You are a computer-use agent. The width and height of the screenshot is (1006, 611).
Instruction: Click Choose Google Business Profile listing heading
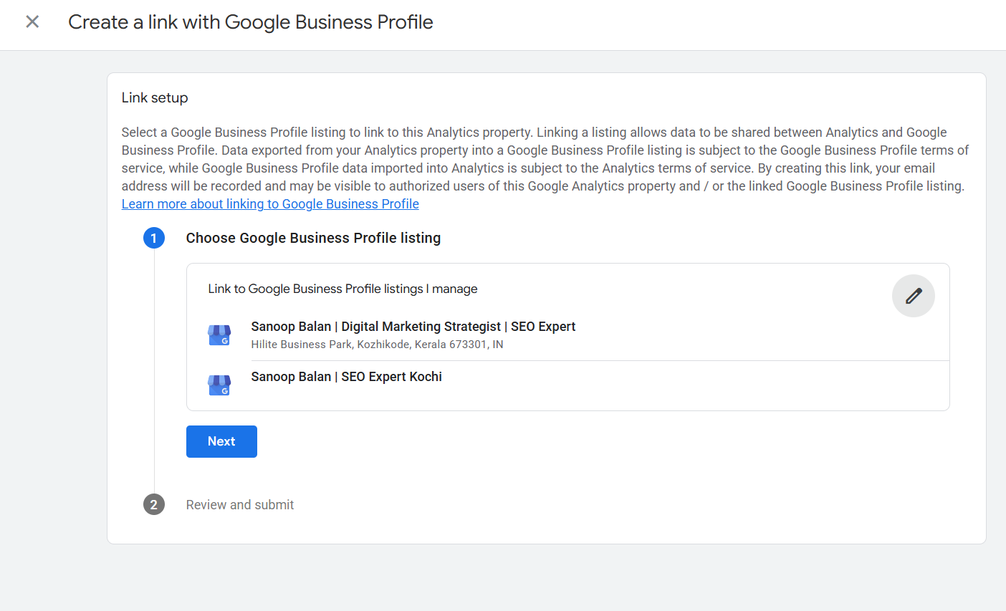click(313, 238)
